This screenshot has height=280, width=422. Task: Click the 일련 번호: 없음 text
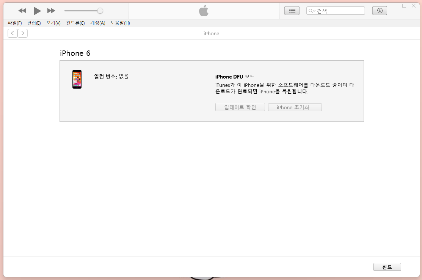point(111,77)
